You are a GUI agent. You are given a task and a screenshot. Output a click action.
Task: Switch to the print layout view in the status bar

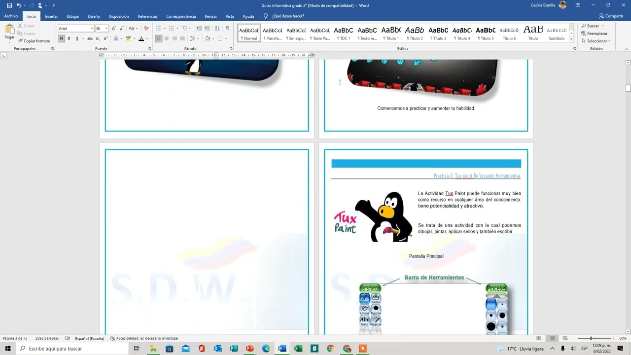(552, 338)
